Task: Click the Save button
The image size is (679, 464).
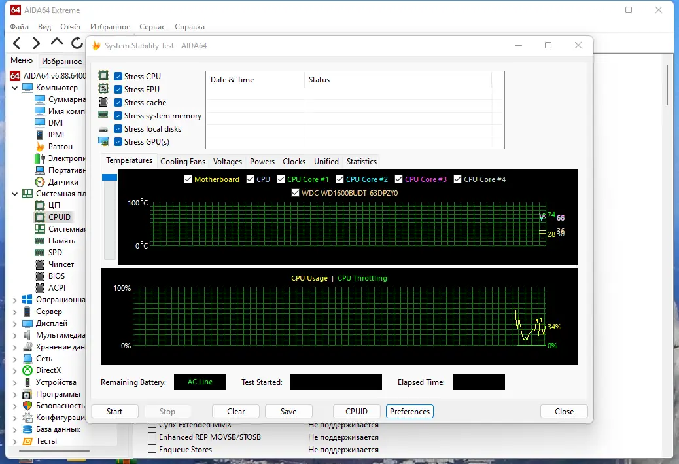Action: coord(288,412)
